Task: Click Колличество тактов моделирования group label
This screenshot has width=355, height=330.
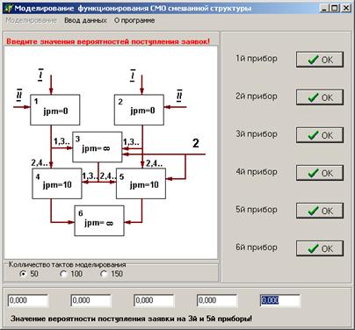Action: [x=68, y=264]
